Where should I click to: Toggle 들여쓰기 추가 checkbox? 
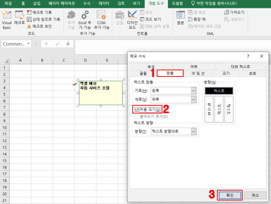coord(137,117)
